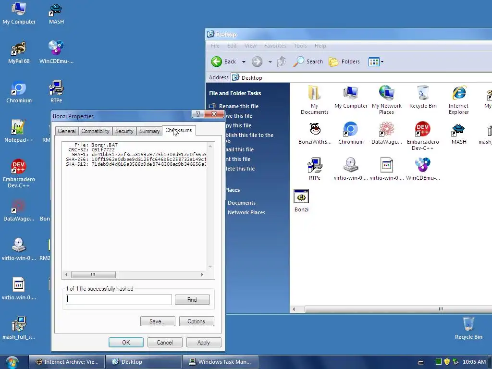
Task: Click the address bar showing Desktop
Action: coord(361,77)
